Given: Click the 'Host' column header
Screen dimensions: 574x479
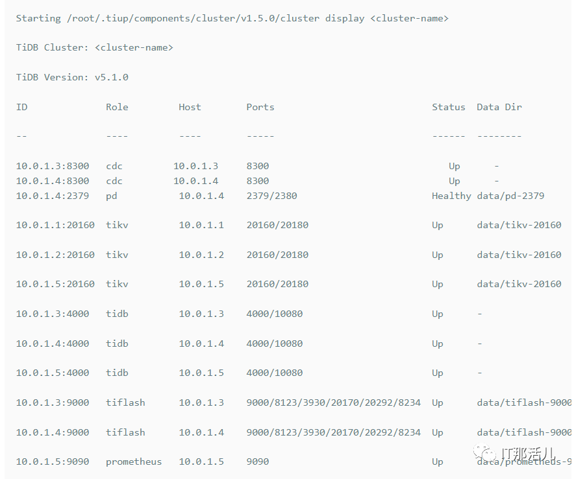Looking at the screenshot, I should [190, 107].
